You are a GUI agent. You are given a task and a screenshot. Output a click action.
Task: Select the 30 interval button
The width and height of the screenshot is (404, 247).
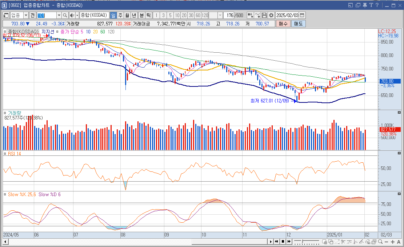191,15
